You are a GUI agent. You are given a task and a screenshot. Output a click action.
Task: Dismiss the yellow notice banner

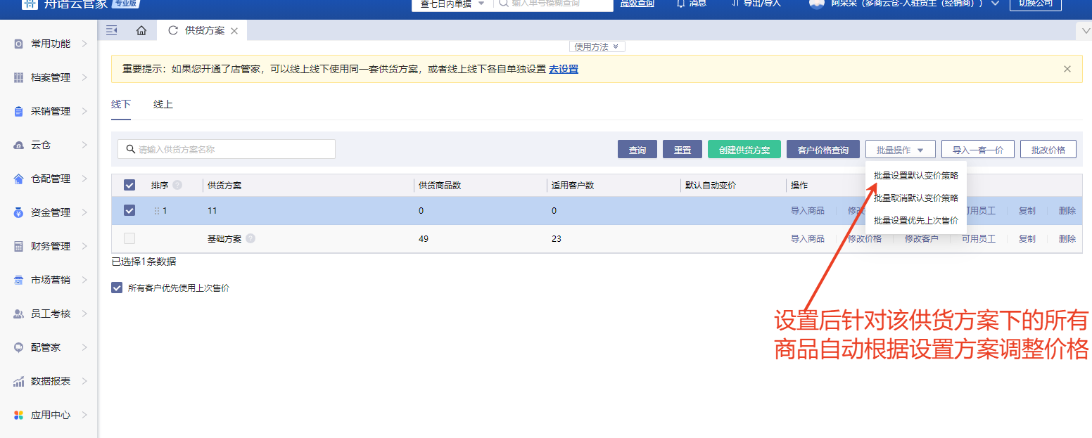point(1067,69)
